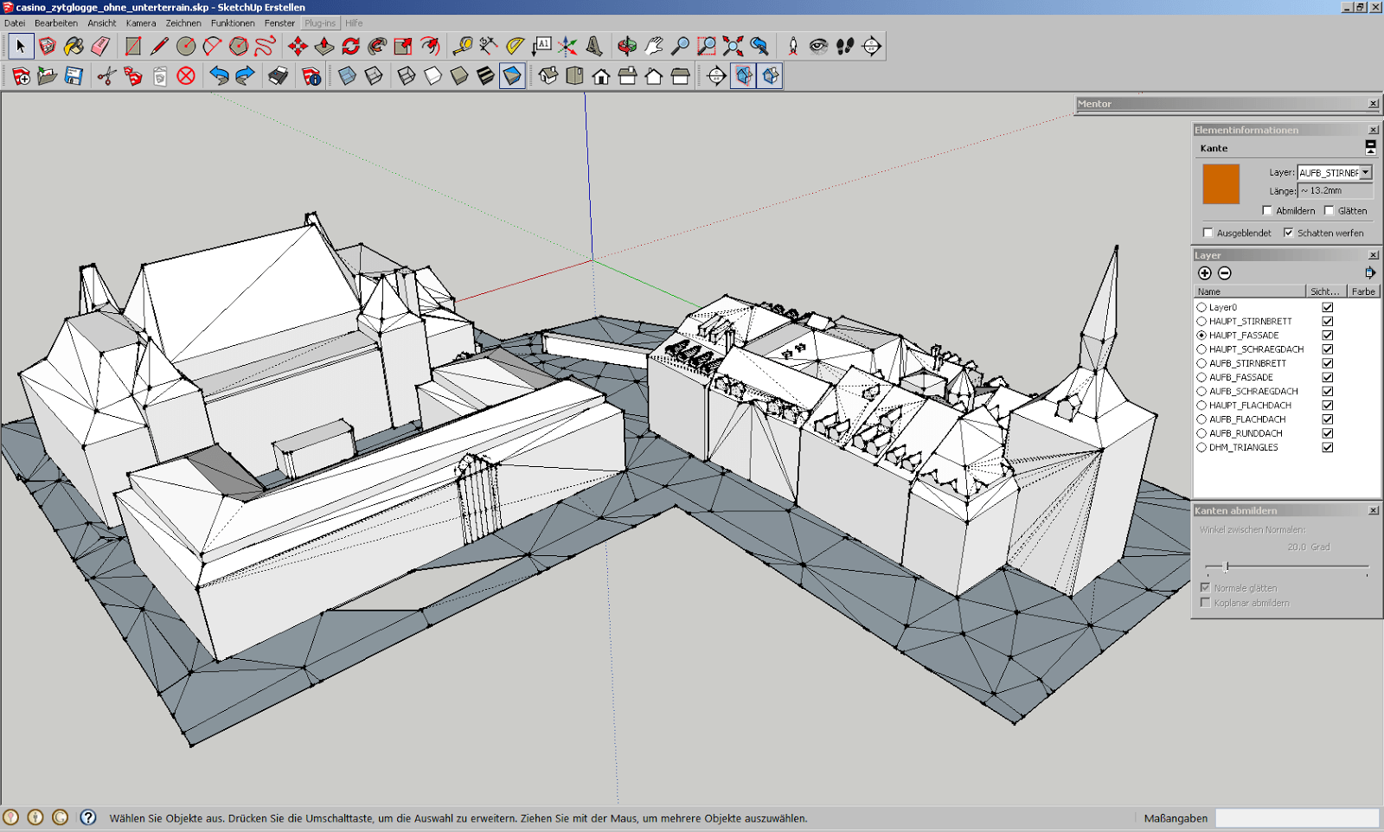
Task: Click the add layer plus button
Action: 1204,273
